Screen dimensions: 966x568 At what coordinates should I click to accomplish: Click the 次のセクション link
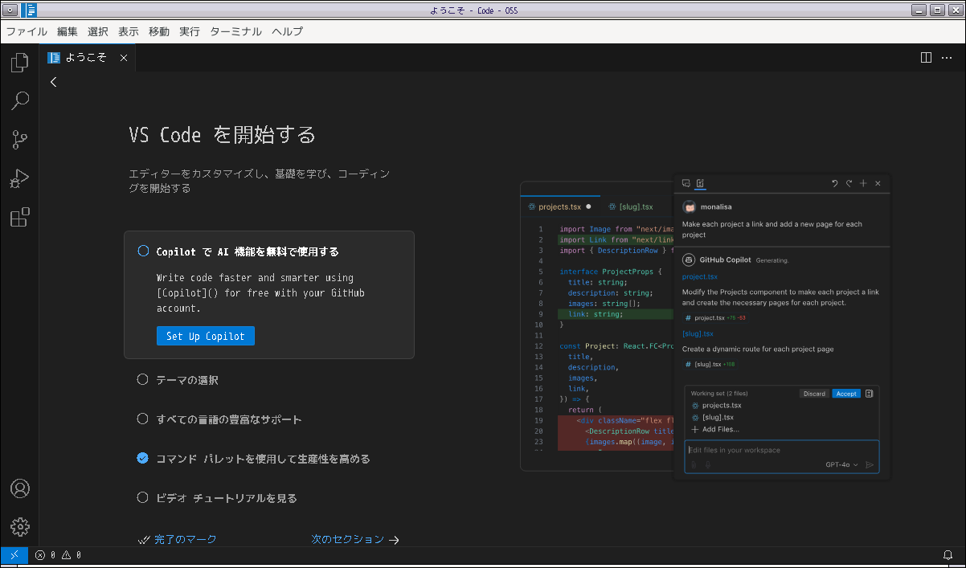(355, 540)
